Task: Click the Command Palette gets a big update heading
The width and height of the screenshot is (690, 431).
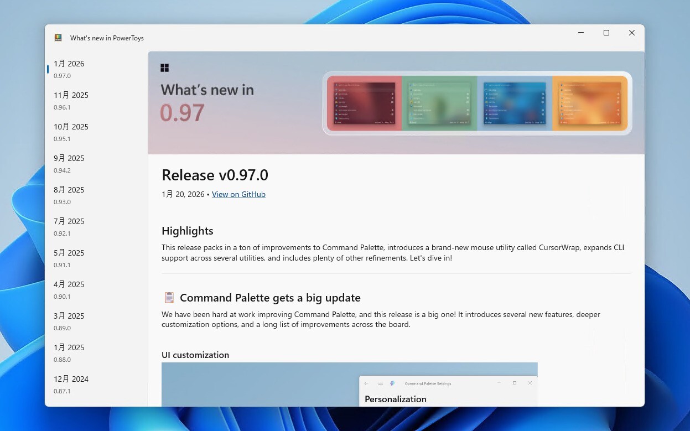Action: (270, 298)
